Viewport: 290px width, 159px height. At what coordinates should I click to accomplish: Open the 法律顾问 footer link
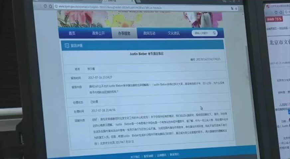(161, 155)
